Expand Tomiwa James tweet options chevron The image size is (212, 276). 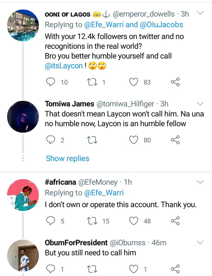tap(200, 104)
